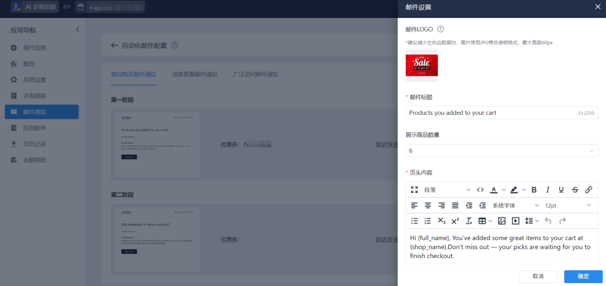Toggle fullscreen mode in the editor toolbar
The width and height of the screenshot is (606, 286).
[414, 190]
